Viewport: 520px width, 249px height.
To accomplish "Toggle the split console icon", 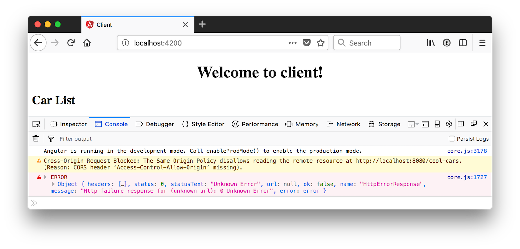I will click(425, 124).
